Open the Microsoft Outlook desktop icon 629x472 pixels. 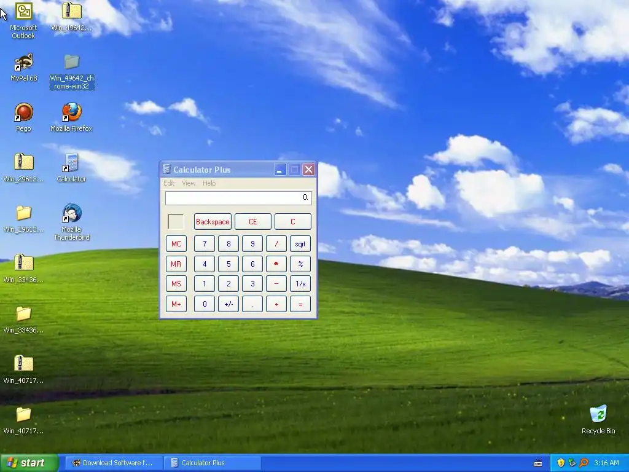click(23, 20)
